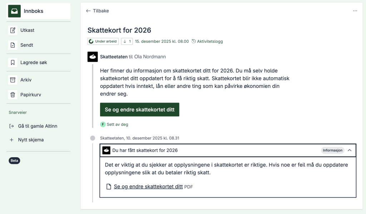Screen dimensions: 366x214
Task: Click the Skatteetaten cloud logo avatar
Action: click(x=93, y=57)
